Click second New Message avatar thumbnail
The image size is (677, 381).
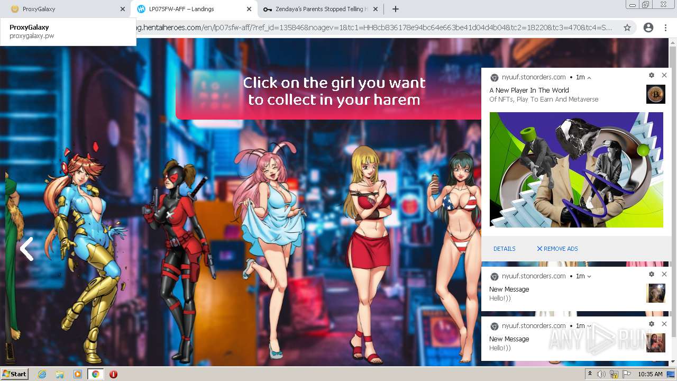655,343
